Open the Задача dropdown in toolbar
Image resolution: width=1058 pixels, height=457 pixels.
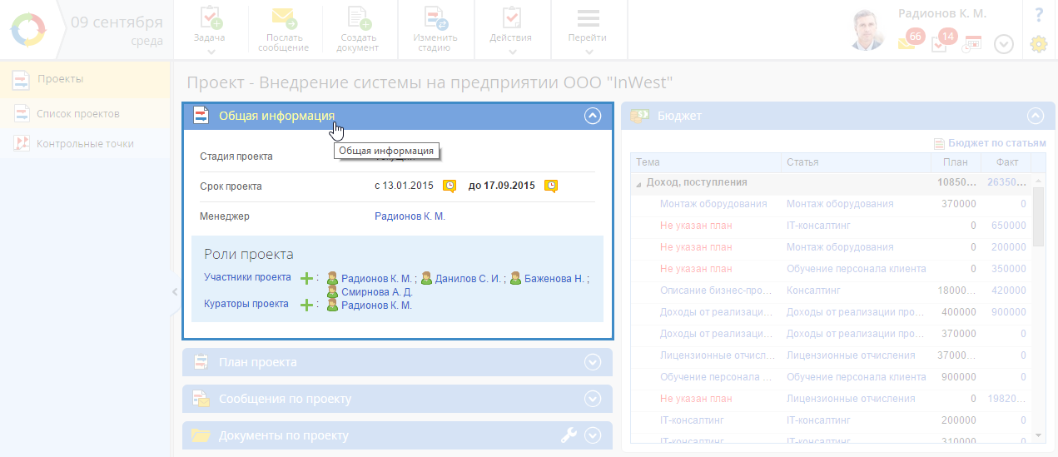coord(211,29)
